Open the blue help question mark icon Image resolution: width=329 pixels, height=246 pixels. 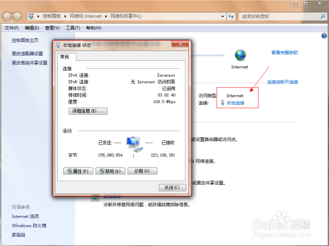324,35
